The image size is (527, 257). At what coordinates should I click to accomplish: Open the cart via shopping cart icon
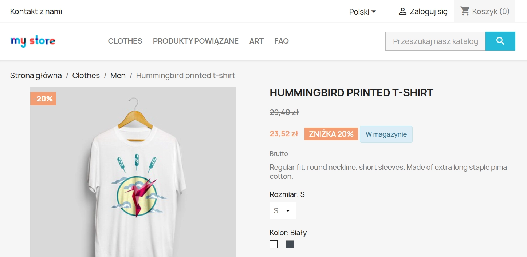point(465,11)
